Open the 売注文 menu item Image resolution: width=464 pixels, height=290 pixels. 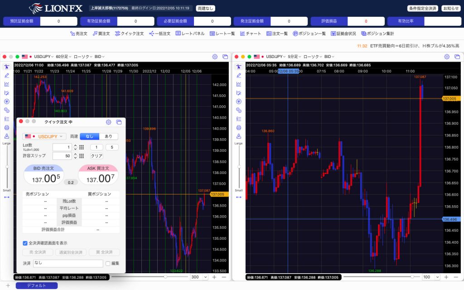(x=79, y=34)
